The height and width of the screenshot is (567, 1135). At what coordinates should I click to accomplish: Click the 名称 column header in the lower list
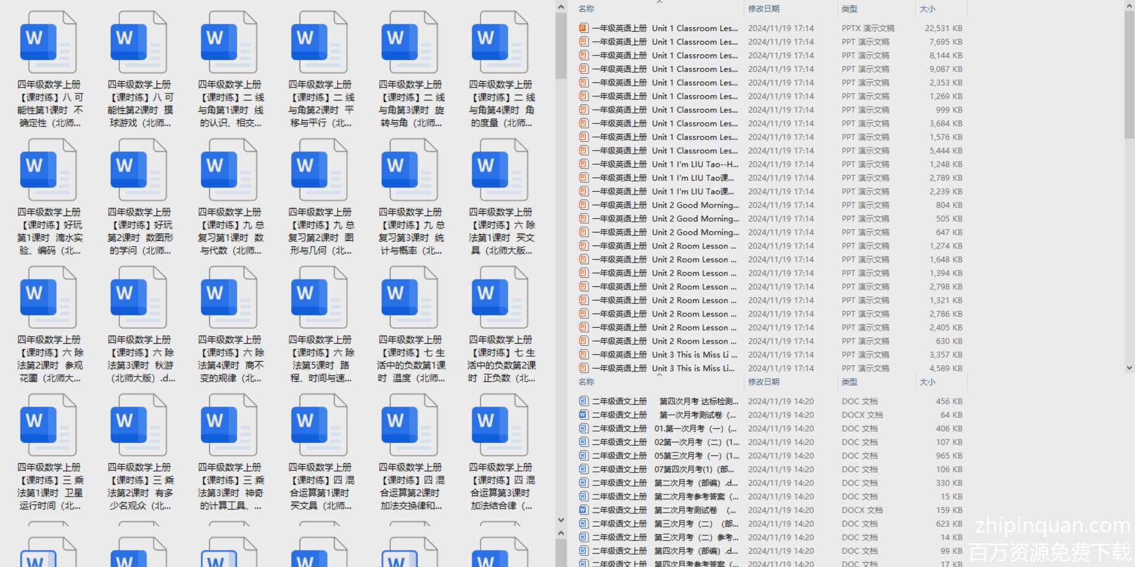[586, 382]
